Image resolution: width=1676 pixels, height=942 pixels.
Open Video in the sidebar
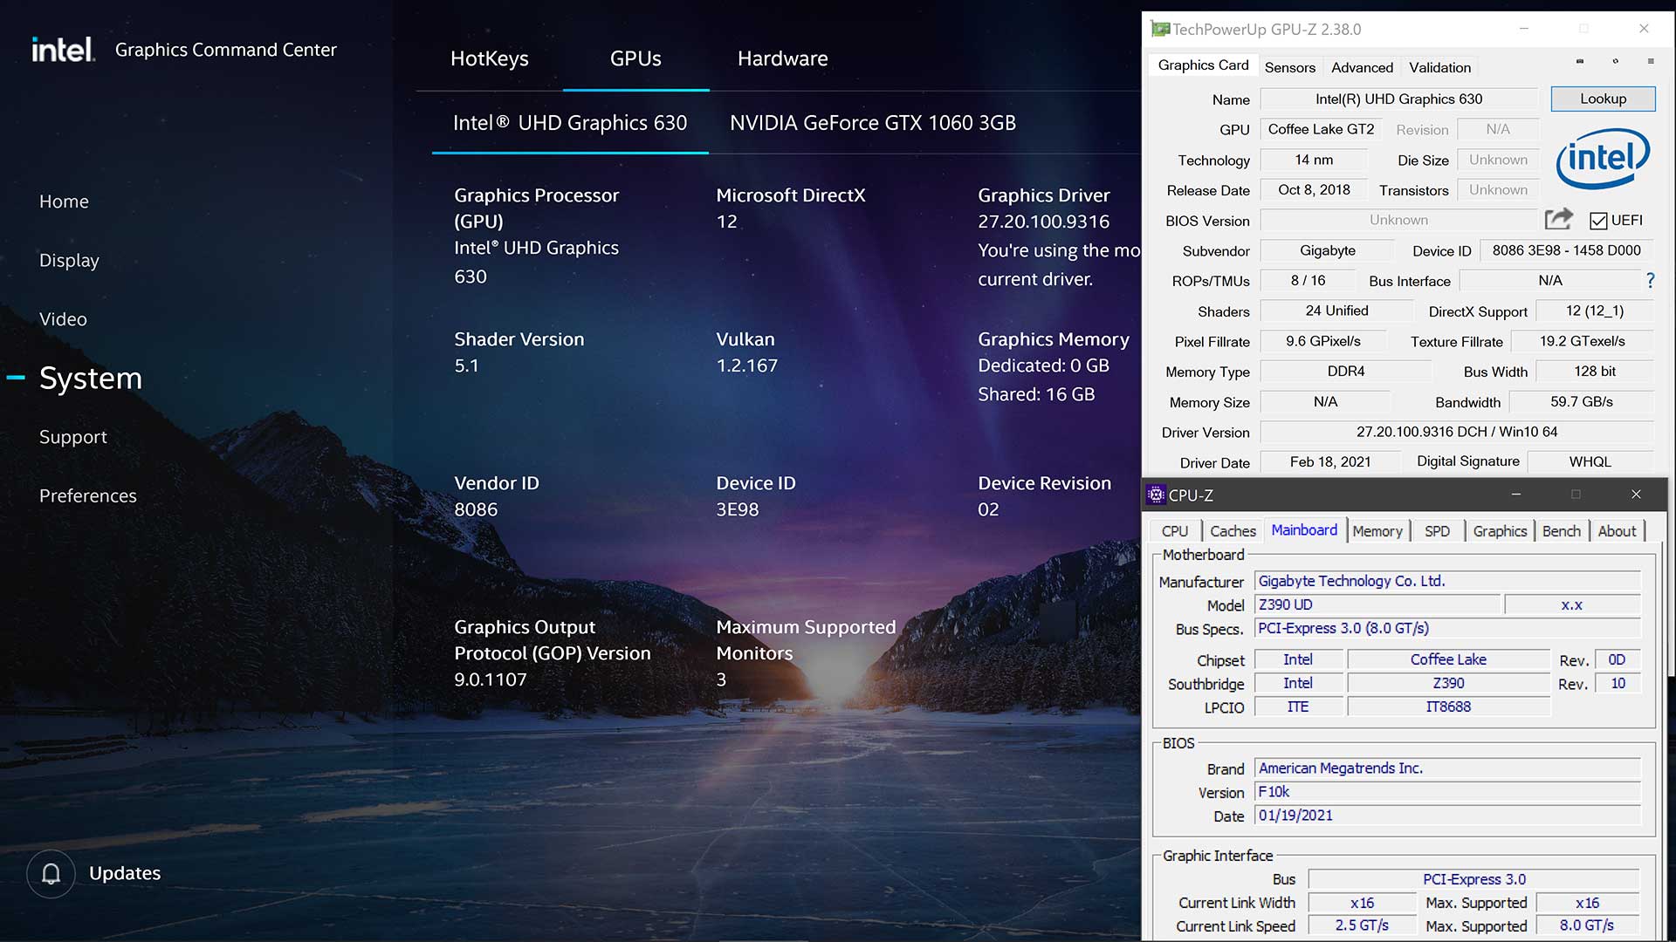click(63, 319)
